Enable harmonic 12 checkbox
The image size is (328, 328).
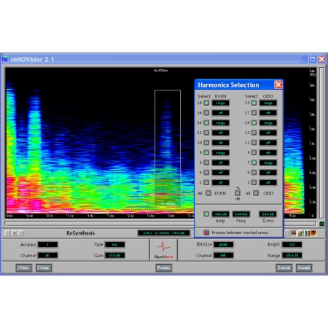206,133
